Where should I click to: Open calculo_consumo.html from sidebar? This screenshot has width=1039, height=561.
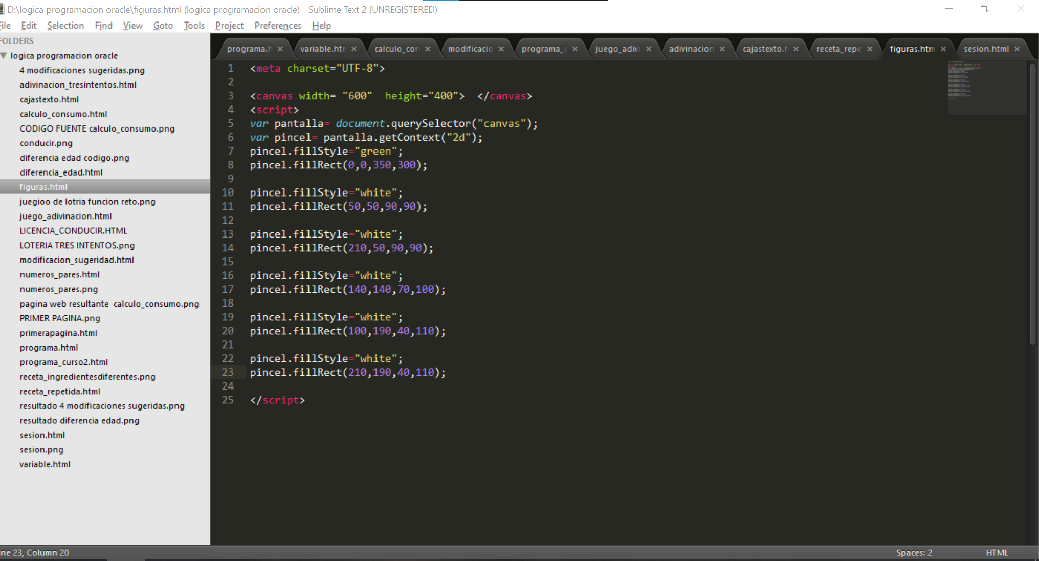(63, 114)
